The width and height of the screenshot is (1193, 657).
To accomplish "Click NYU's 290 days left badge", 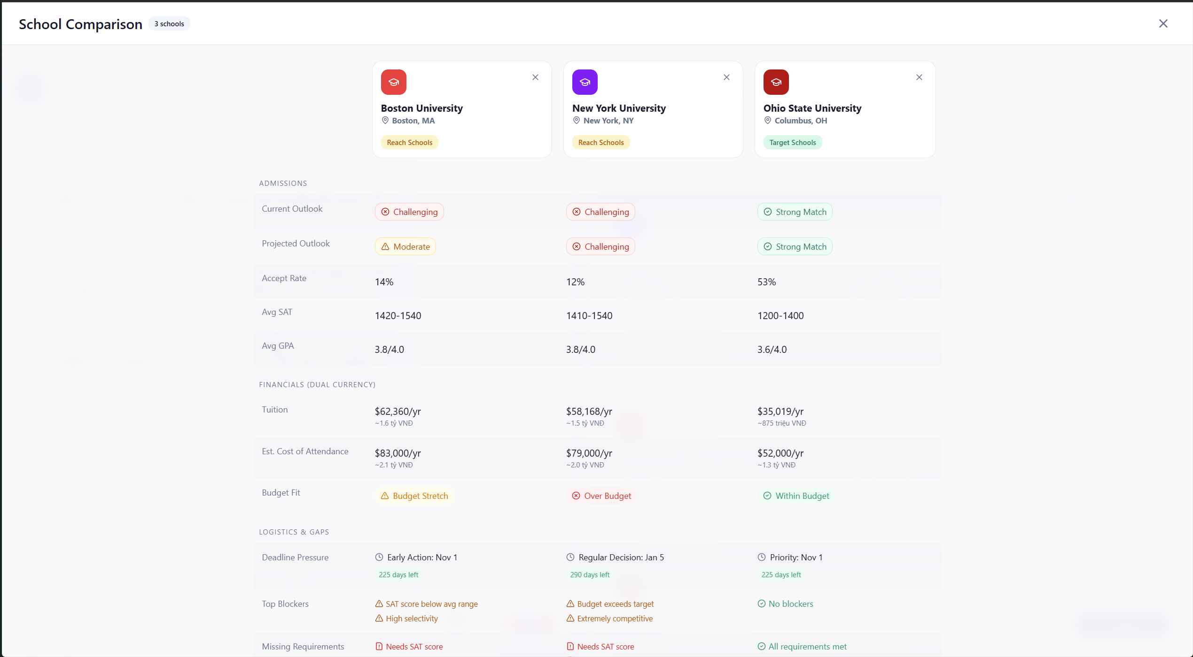I will [590, 575].
